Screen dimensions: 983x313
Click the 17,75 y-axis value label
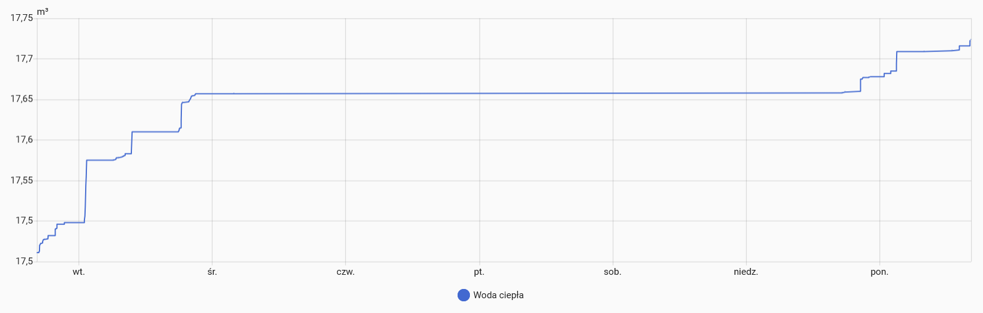tap(22, 18)
